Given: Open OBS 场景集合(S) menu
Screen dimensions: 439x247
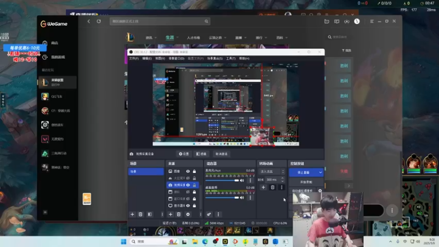Looking at the screenshot, I should point(215,59).
